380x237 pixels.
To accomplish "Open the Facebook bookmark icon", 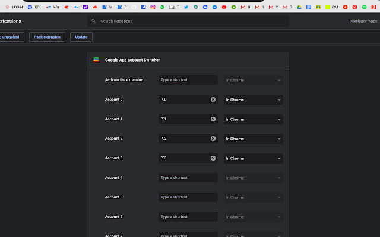I will pyautogui.click(x=143, y=7).
